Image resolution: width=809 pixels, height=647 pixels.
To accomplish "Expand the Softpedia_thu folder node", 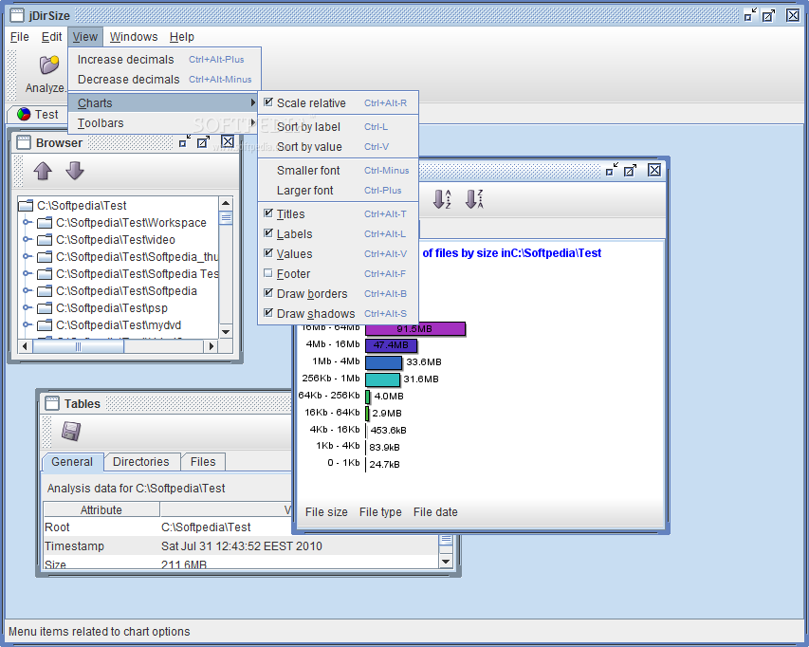I will (x=27, y=256).
